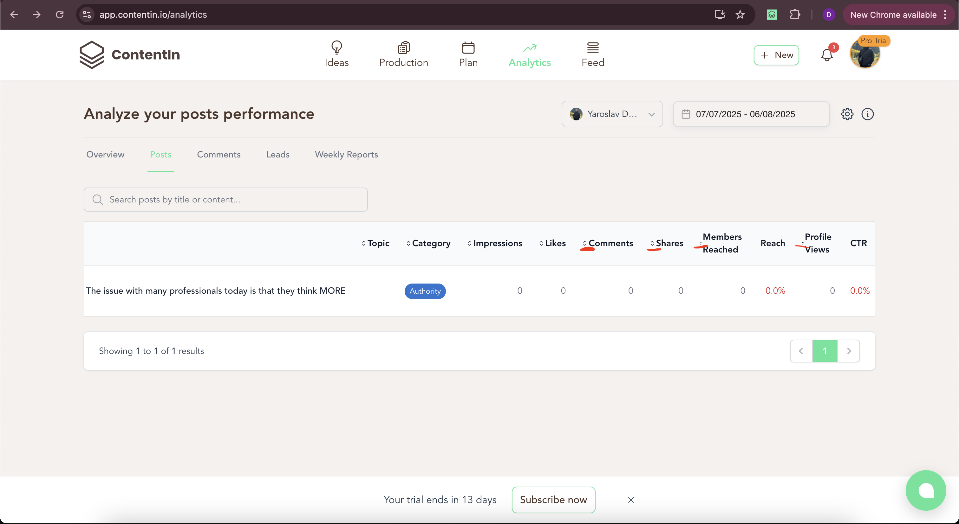
Task: Click CTR column header
Action: [858, 243]
